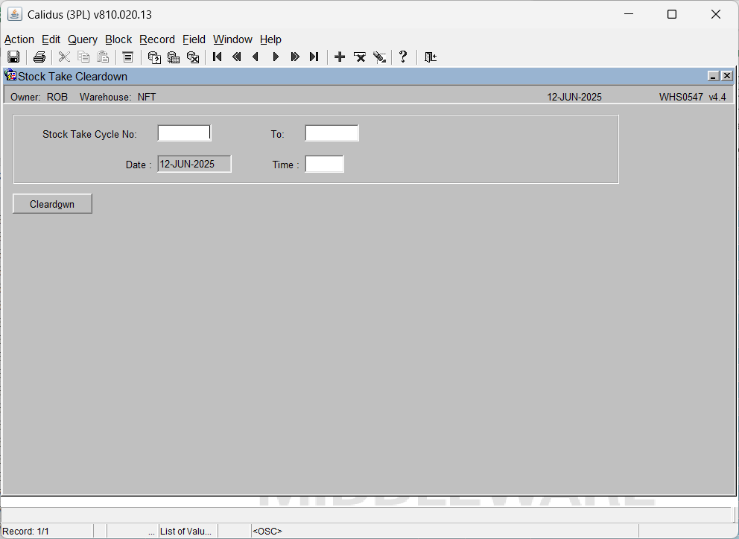Go to first record arrow icon
739x539 pixels.
pyautogui.click(x=218, y=57)
